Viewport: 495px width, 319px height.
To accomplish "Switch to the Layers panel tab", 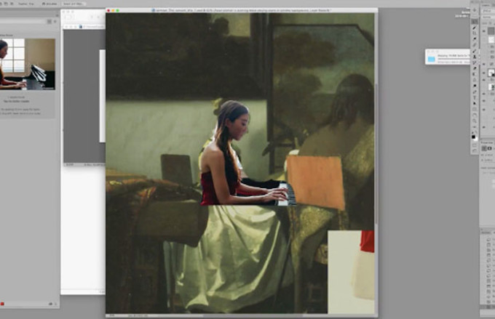I will point(486,5).
